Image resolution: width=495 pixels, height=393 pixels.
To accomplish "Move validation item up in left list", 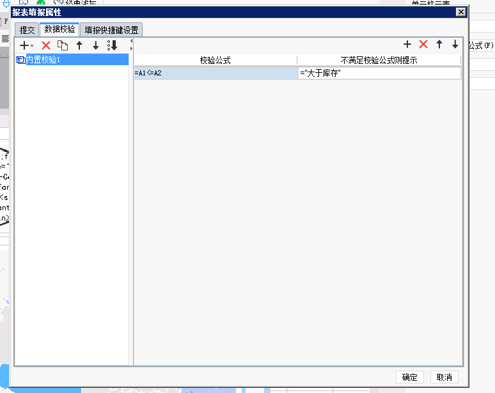I will [x=79, y=46].
